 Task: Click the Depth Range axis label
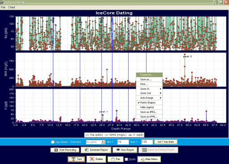click(x=121, y=129)
